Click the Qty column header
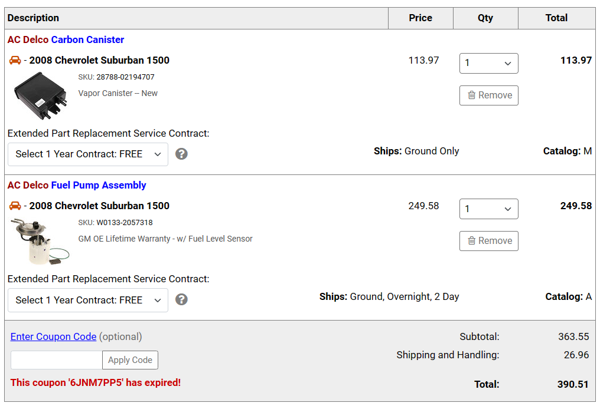Viewport: 600px width, 406px height. pos(485,18)
